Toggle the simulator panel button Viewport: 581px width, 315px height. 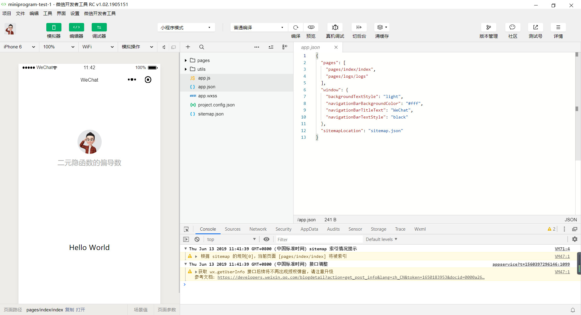(x=54, y=27)
